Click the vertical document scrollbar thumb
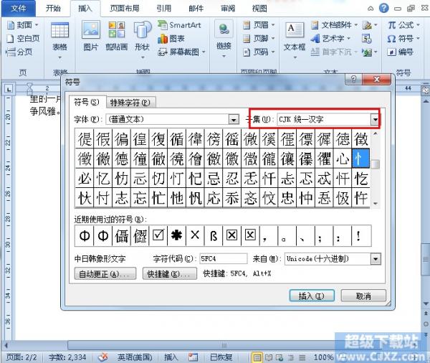430x363 pixels. pos(426,259)
